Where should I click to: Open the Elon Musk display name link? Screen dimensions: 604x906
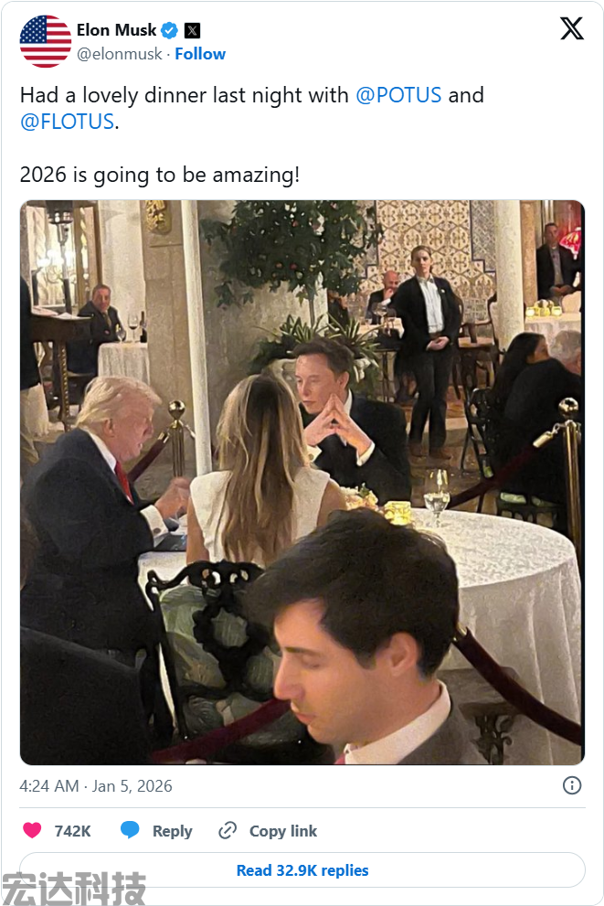pos(116,30)
